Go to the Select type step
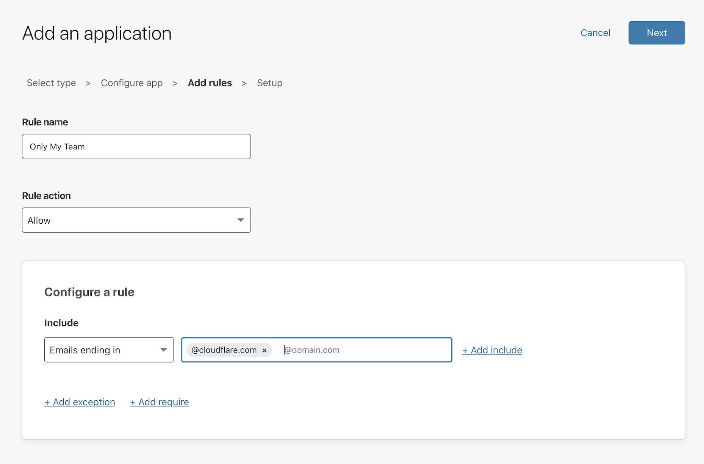 pyautogui.click(x=51, y=83)
